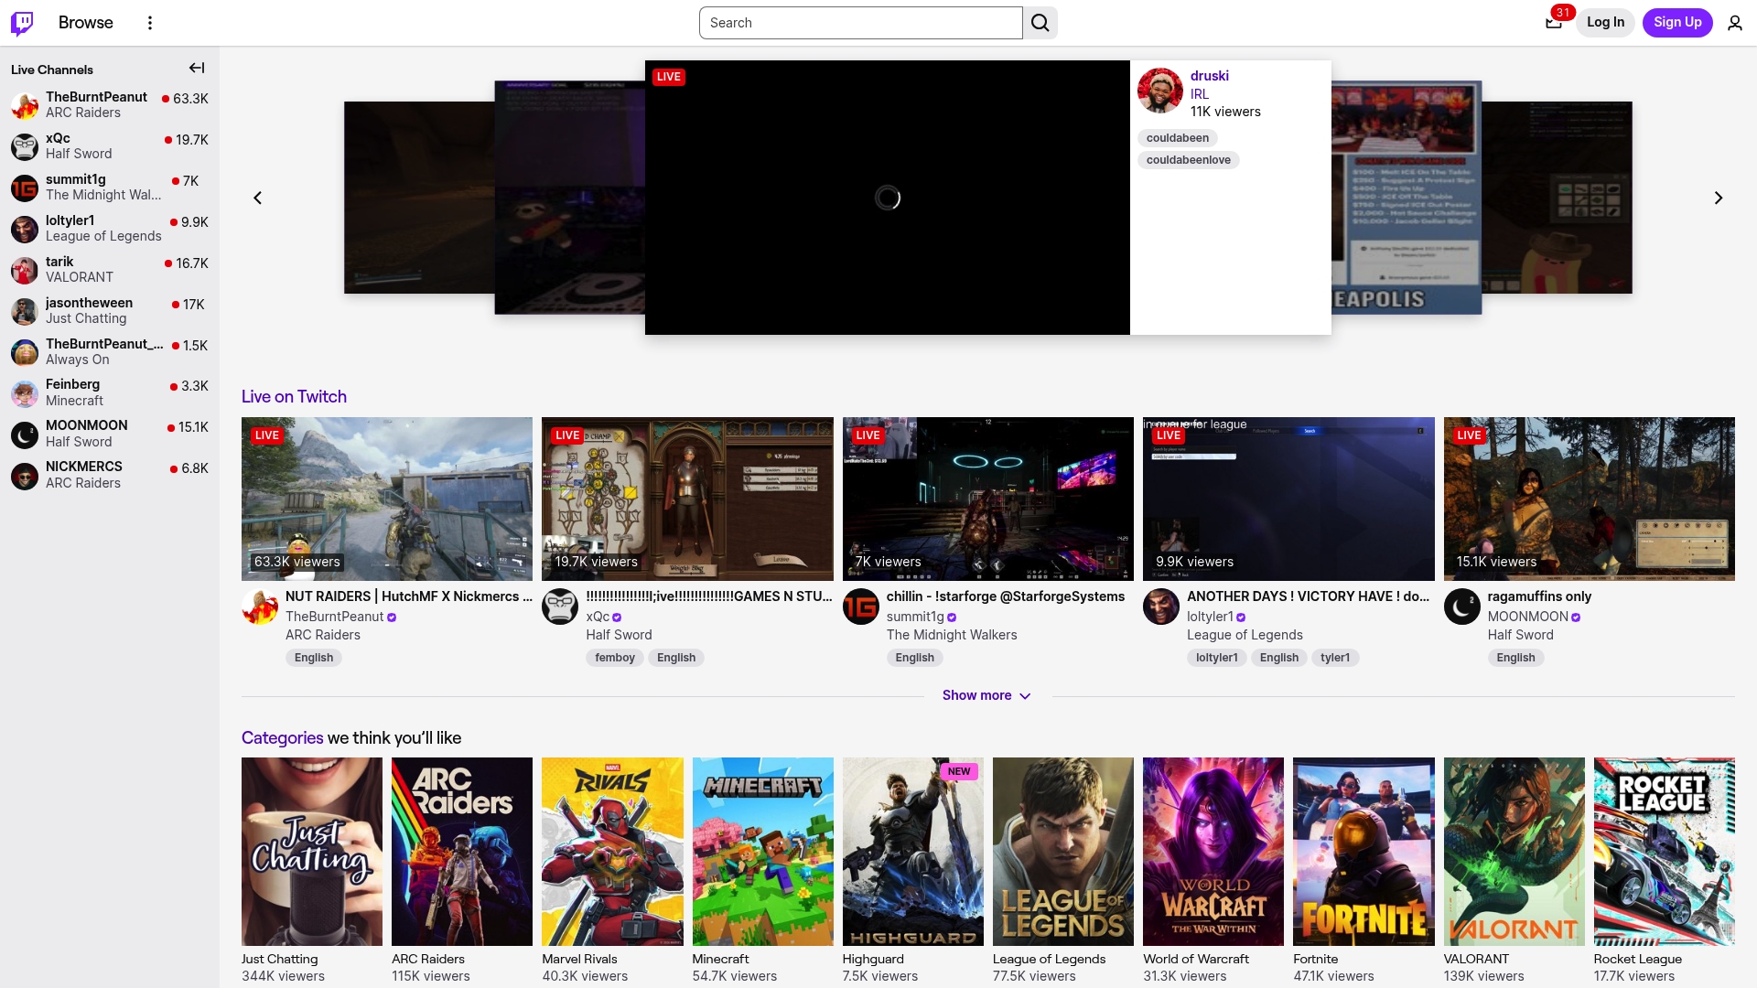Click the user profile icon top right
1757x988 pixels.
[1735, 22]
